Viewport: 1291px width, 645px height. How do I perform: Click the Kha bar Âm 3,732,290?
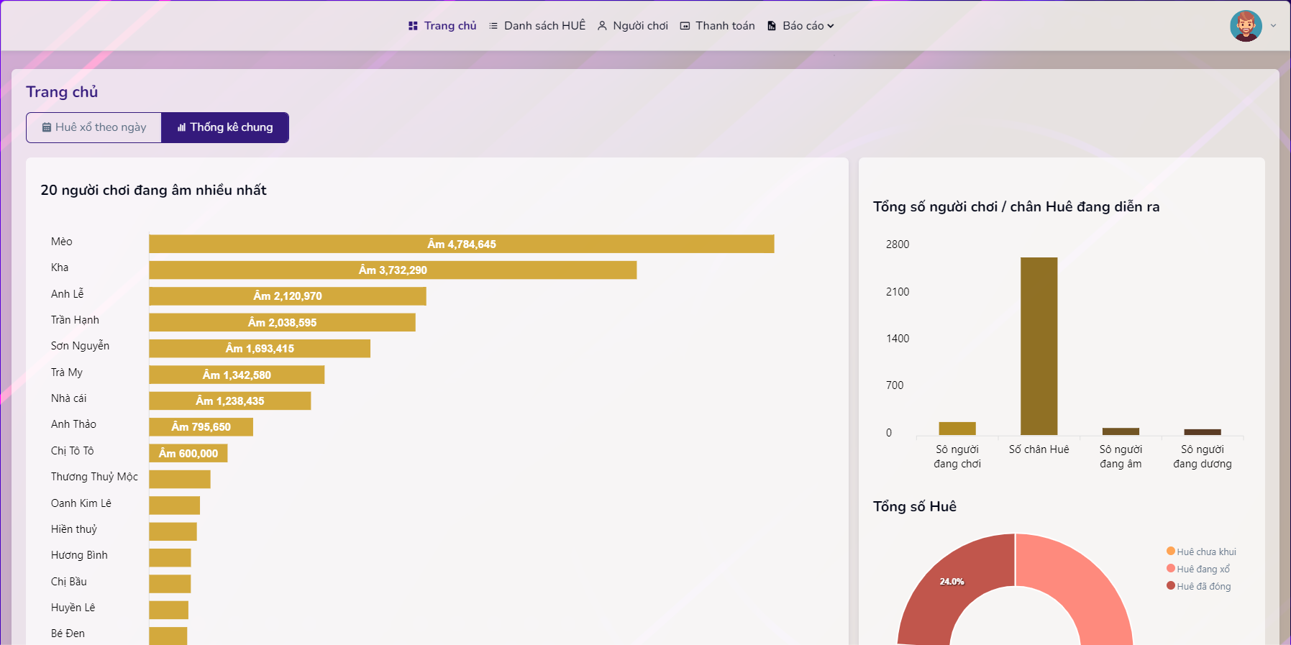[x=393, y=270]
